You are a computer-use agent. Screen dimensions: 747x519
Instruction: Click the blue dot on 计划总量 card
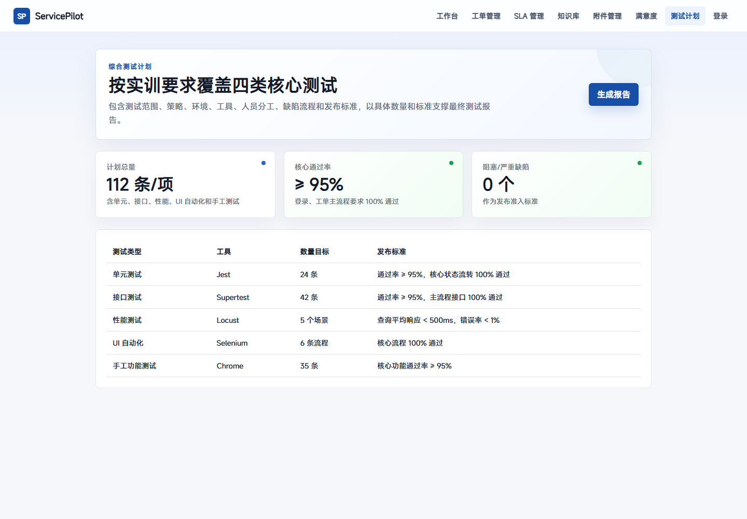click(x=264, y=163)
